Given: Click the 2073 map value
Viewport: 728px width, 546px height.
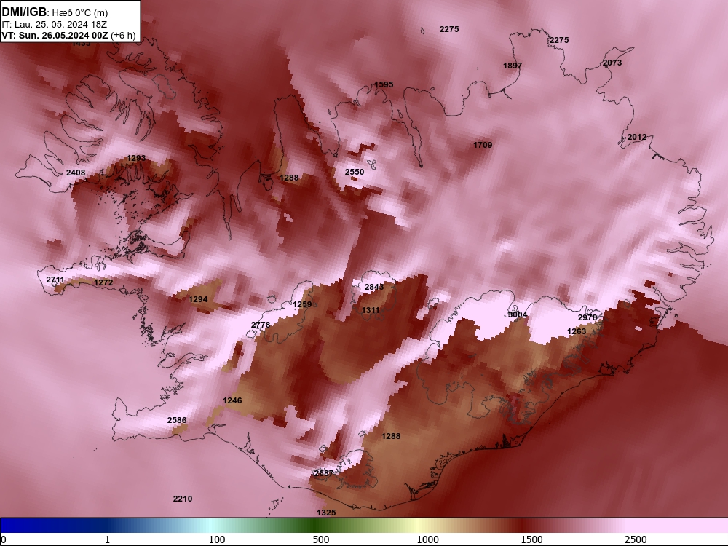Looking at the screenshot, I should coord(612,62).
